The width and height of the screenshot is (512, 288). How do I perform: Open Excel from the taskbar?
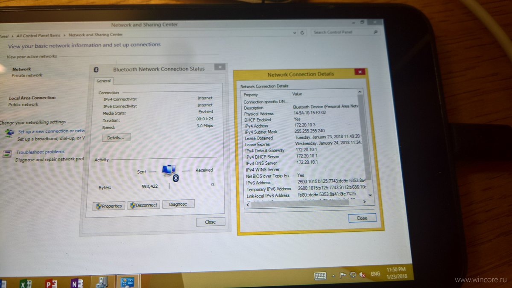pyautogui.click(x=25, y=284)
